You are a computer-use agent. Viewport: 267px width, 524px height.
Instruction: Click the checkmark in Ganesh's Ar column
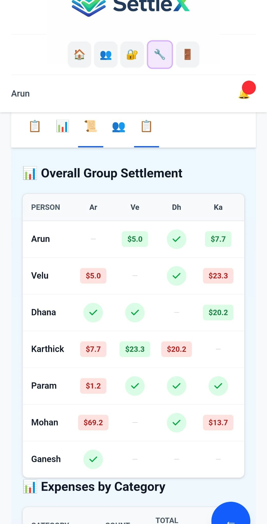click(x=93, y=459)
